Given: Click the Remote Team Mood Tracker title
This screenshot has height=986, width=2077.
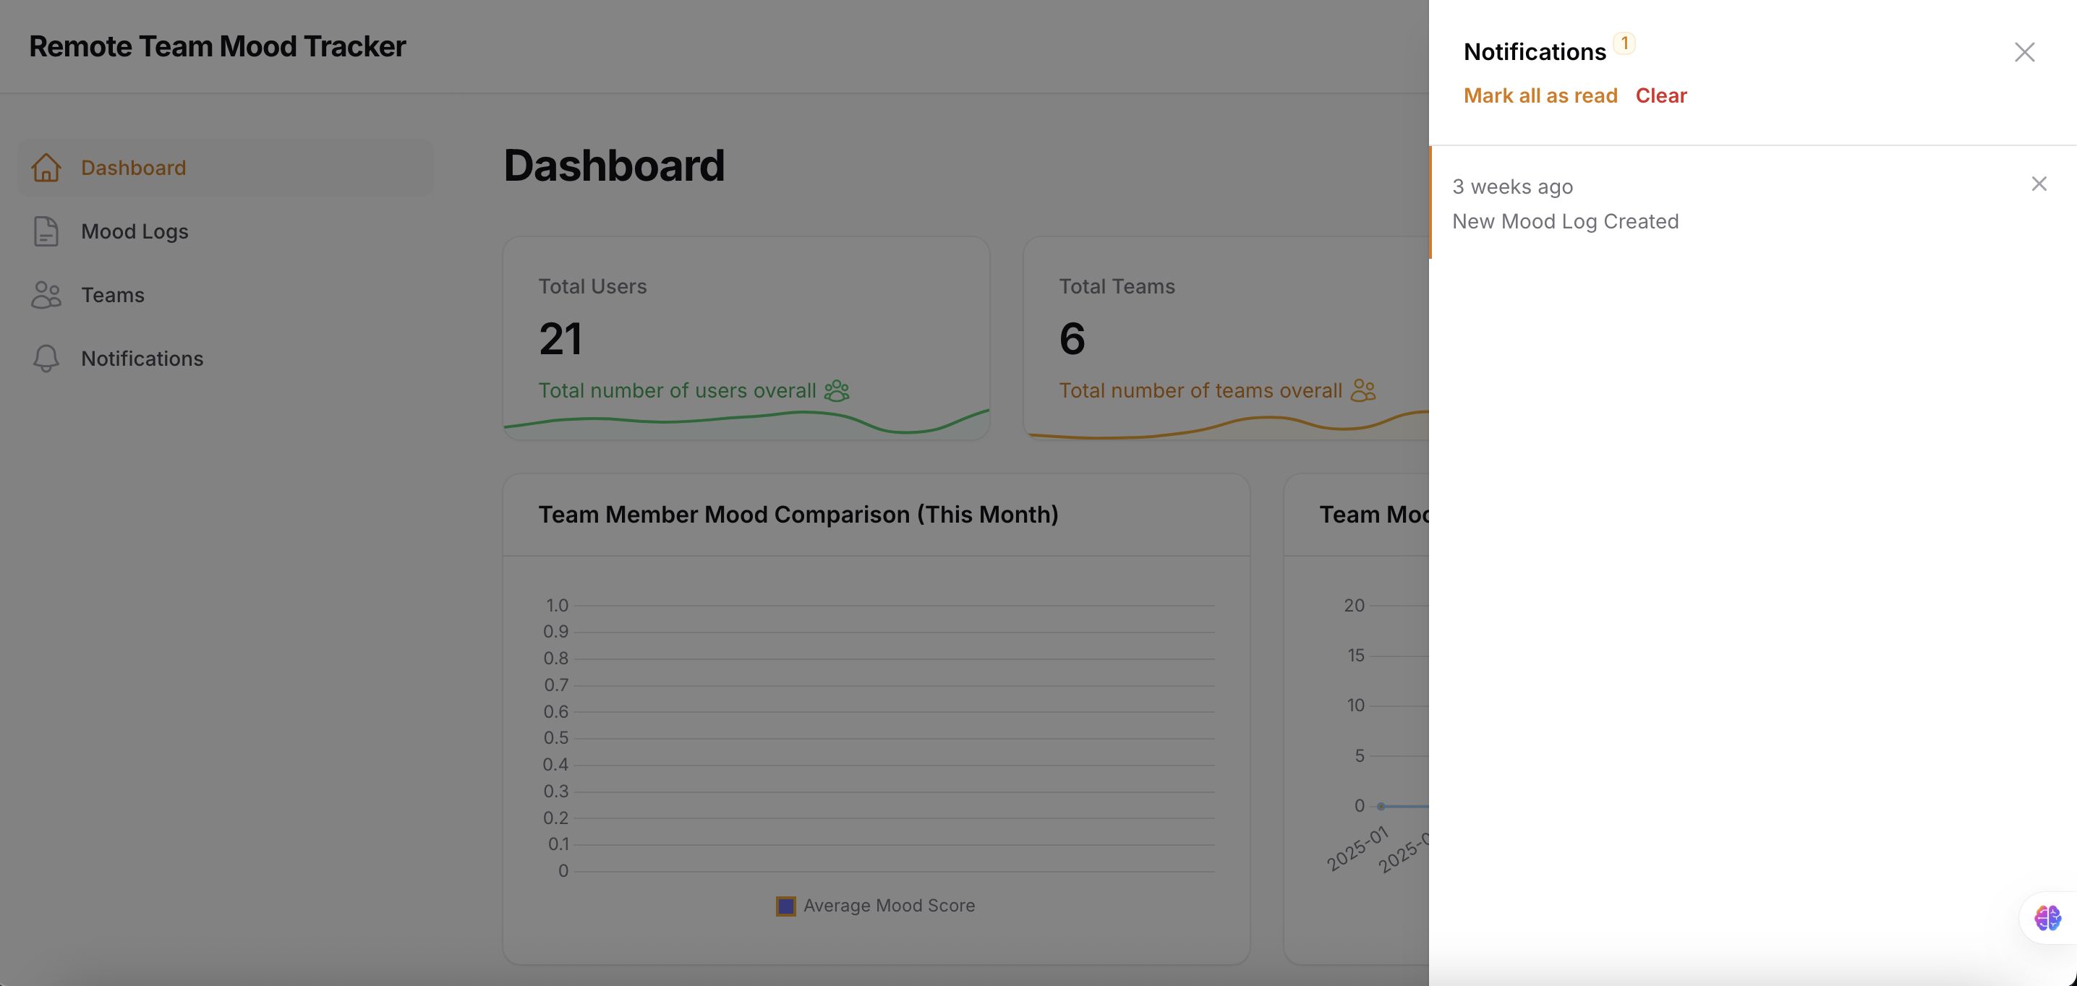Looking at the screenshot, I should point(217,47).
